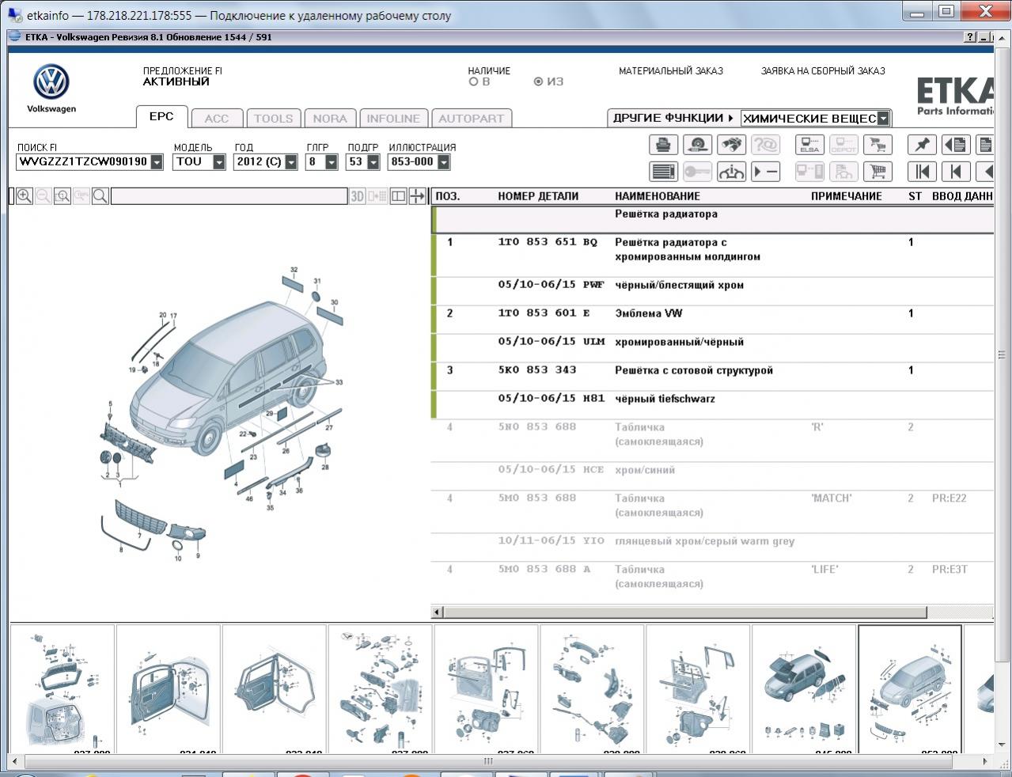Click 'Решётка с сотовой структурой' name

coord(694,370)
